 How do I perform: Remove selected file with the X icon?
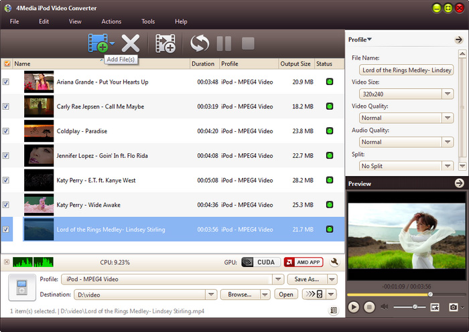pyautogui.click(x=130, y=44)
